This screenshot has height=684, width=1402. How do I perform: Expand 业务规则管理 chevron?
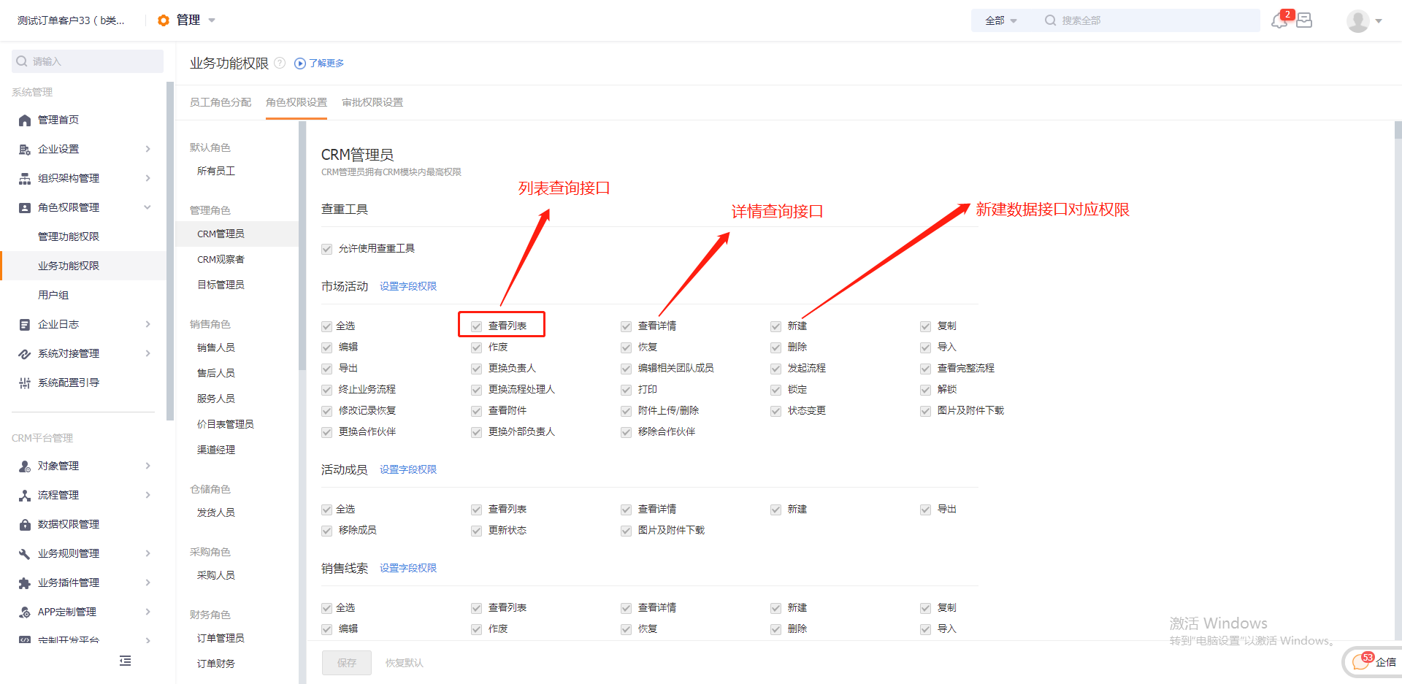point(148,553)
